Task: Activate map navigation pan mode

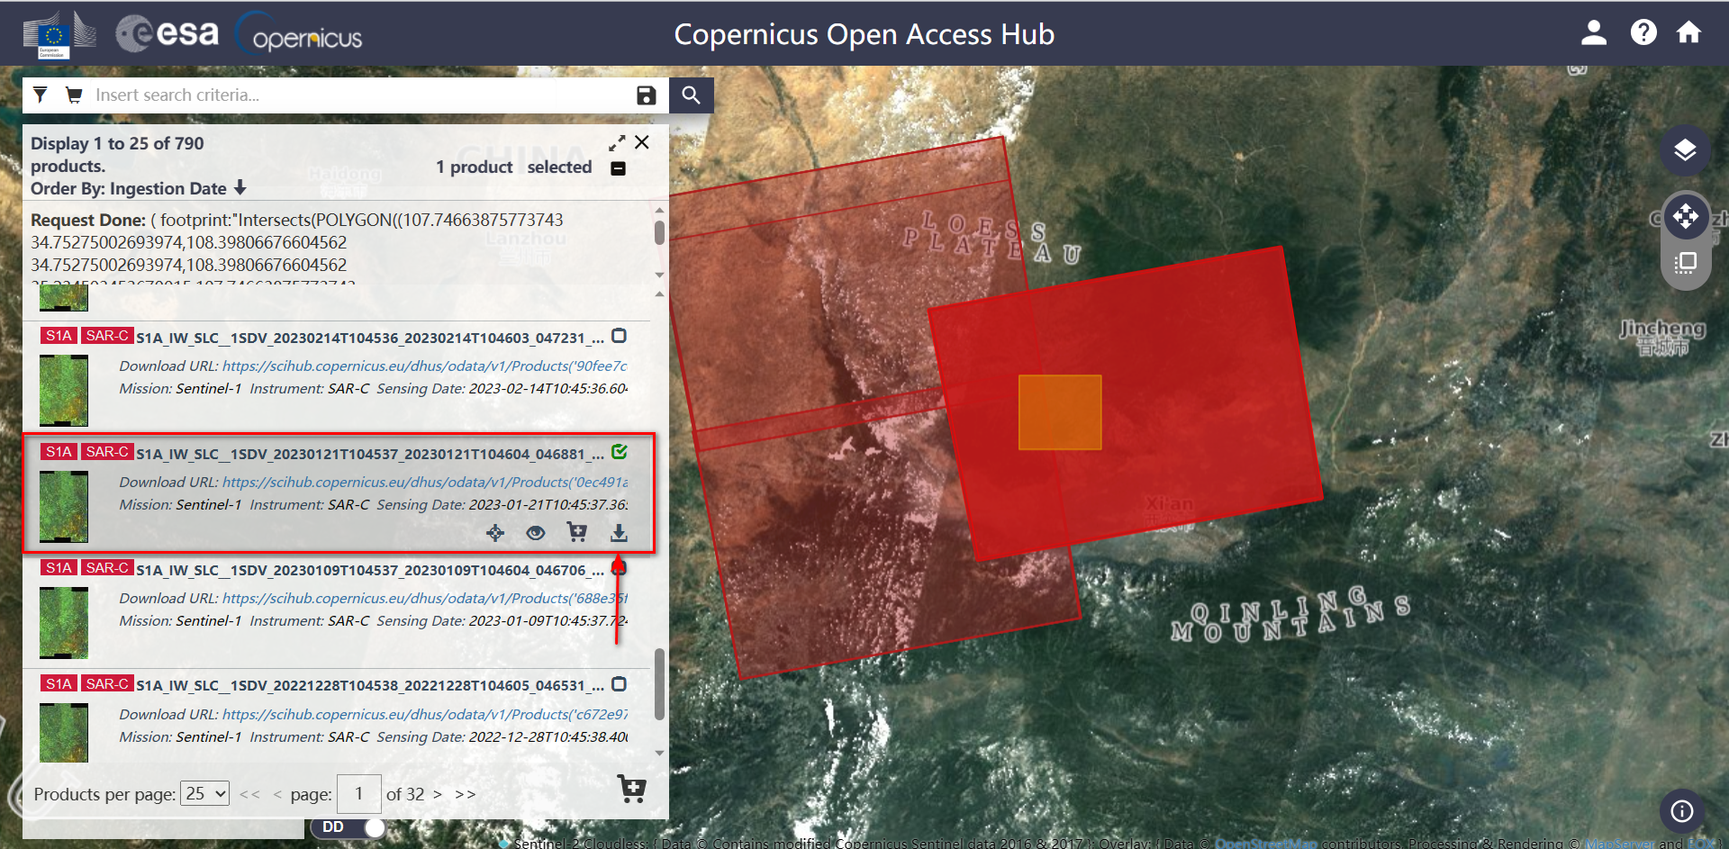Action: click(x=1685, y=216)
